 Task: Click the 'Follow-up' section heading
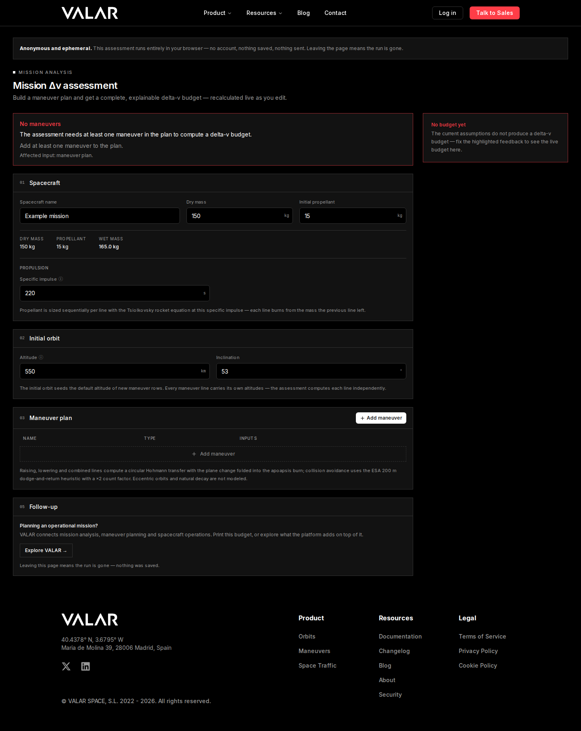pos(44,507)
